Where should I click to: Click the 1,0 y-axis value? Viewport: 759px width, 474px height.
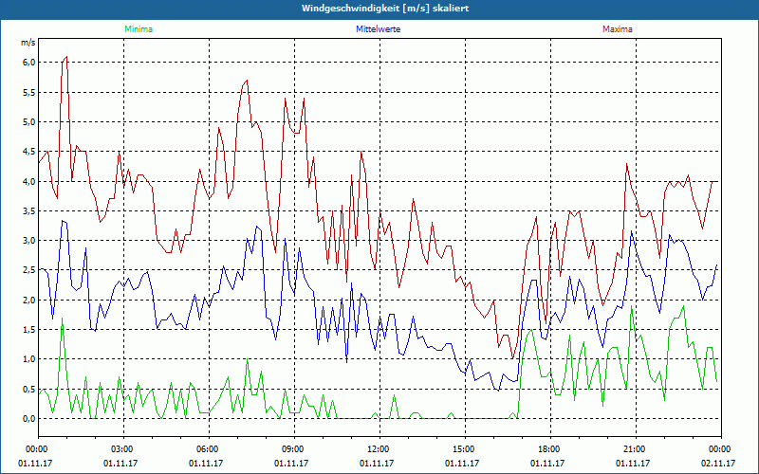pyautogui.click(x=29, y=359)
